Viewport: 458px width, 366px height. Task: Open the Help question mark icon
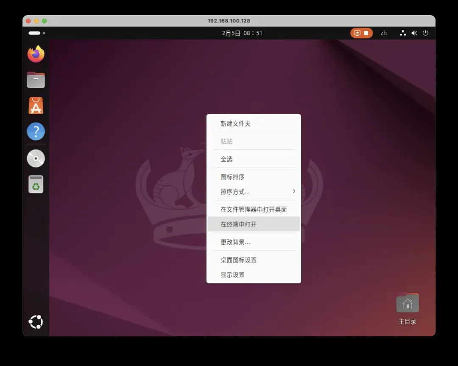tap(36, 131)
